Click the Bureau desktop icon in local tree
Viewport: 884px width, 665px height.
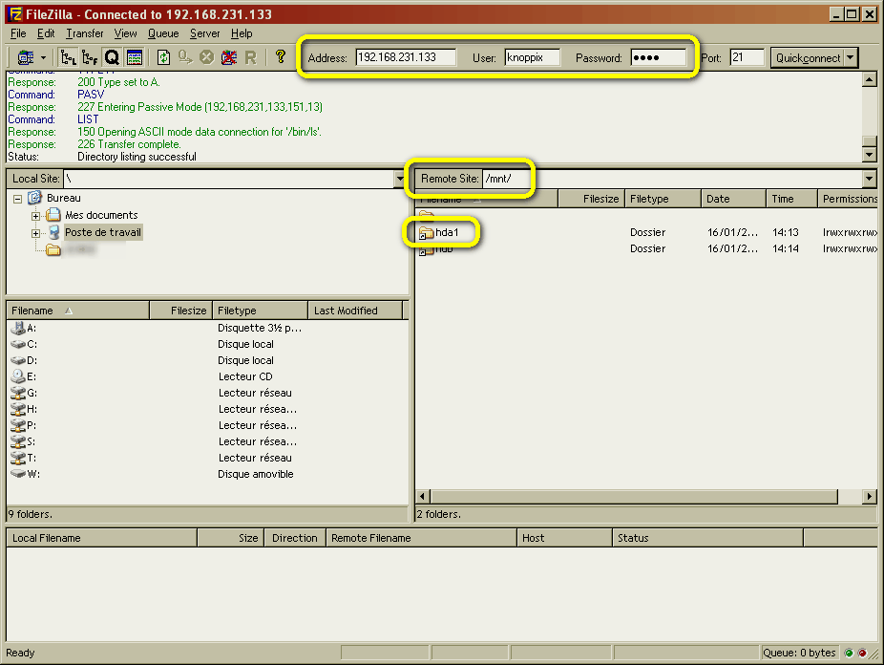(x=35, y=198)
